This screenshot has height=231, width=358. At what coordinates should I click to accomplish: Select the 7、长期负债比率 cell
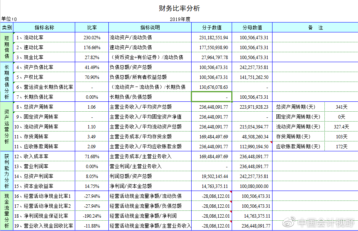pos(44,97)
